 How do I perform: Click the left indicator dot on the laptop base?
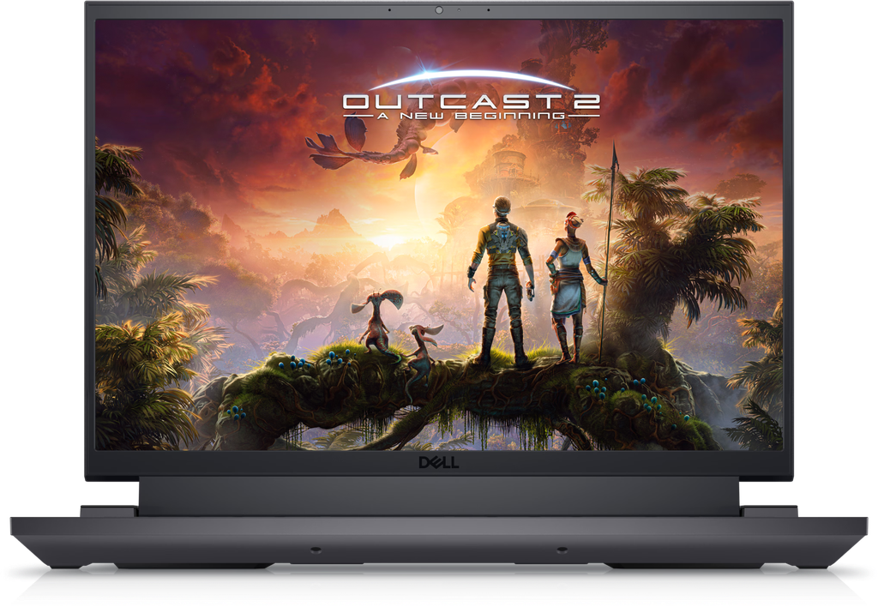[315, 550]
